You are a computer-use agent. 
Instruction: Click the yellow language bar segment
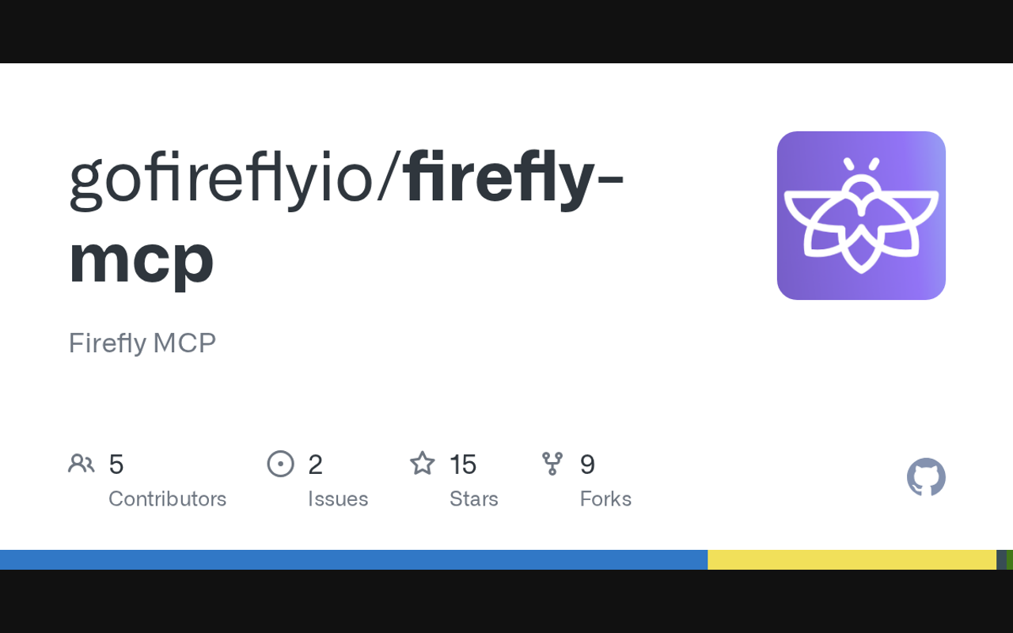coord(852,559)
